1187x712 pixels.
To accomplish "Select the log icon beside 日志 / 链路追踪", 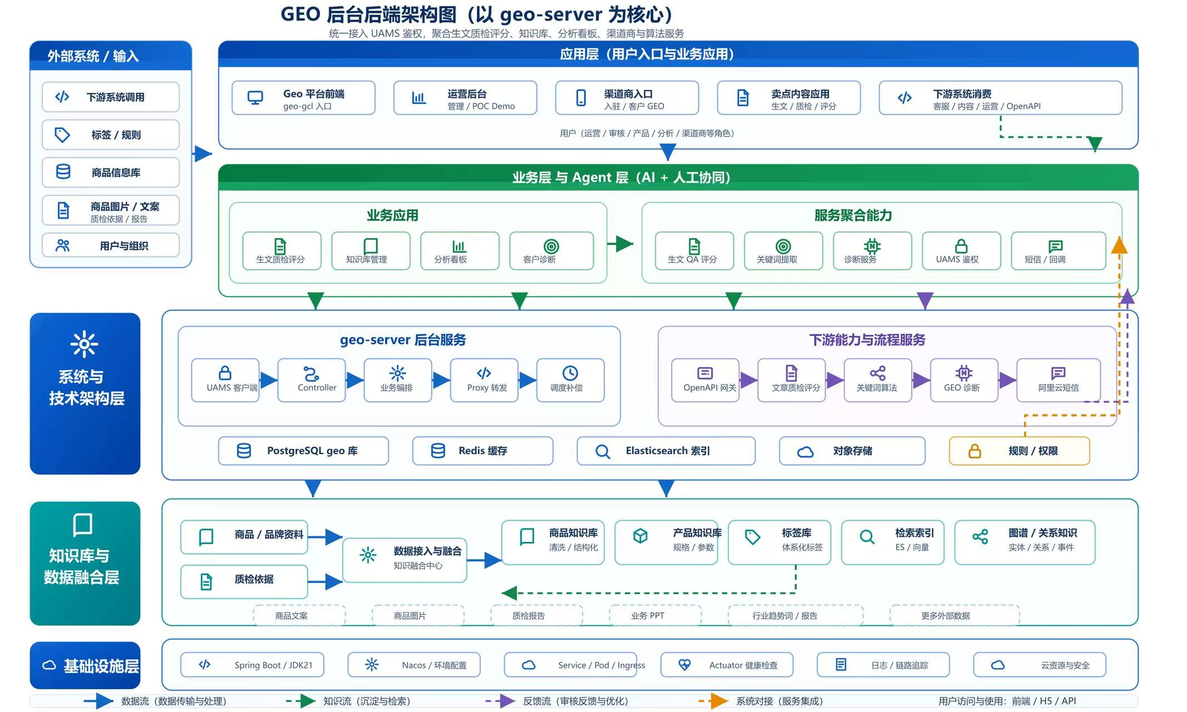I will (x=841, y=664).
